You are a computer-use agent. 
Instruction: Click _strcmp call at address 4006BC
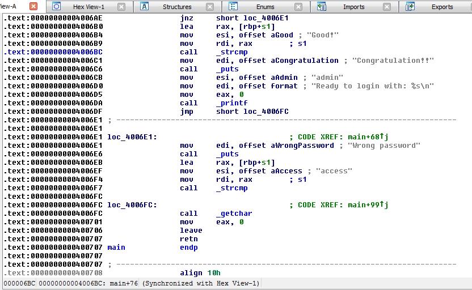[x=232, y=52]
